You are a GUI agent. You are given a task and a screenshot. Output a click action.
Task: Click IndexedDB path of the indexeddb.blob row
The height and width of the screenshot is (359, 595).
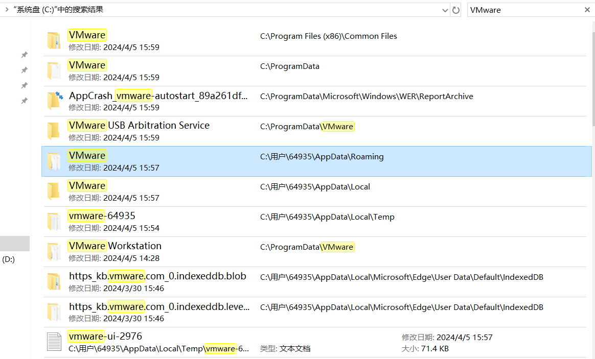pyautogui.click(x=401, y=277)
